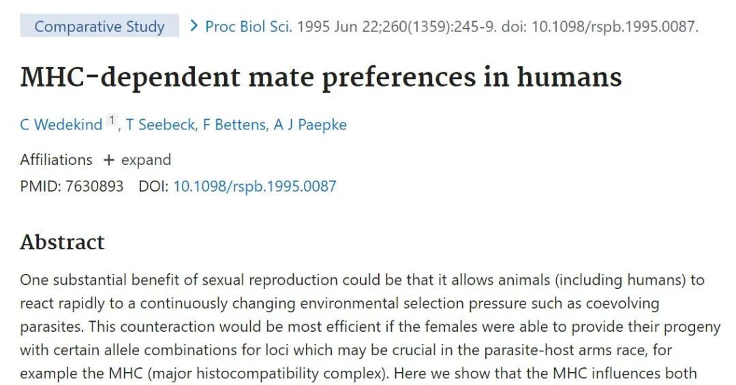736x385 pixels.
Task: Click the chevron arrow before Proc Biol Sci
Action: click(x=194, y=27)
